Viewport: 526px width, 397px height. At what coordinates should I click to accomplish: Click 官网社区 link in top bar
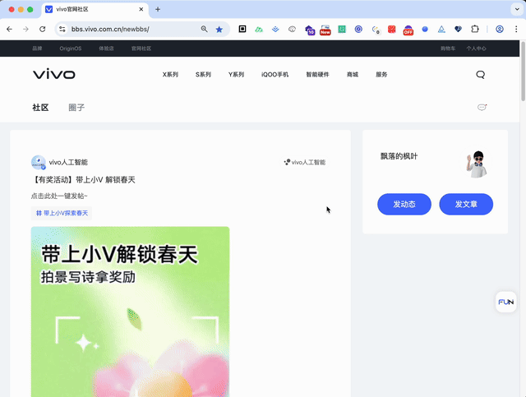(141, 48)
